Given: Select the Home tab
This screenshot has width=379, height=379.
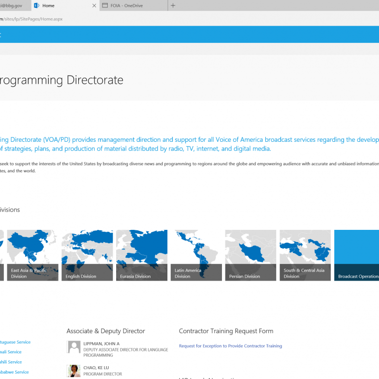Looking at the screenshot, I should click(65, 5).
